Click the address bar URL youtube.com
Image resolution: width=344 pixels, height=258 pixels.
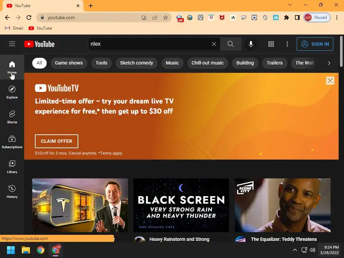61,17
